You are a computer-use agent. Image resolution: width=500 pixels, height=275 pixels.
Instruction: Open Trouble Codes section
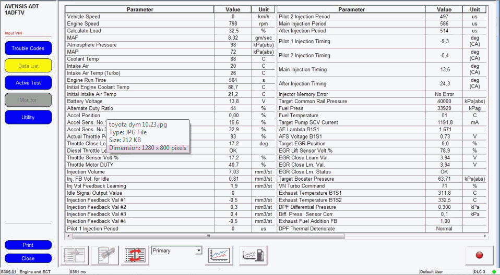point(28,48)
